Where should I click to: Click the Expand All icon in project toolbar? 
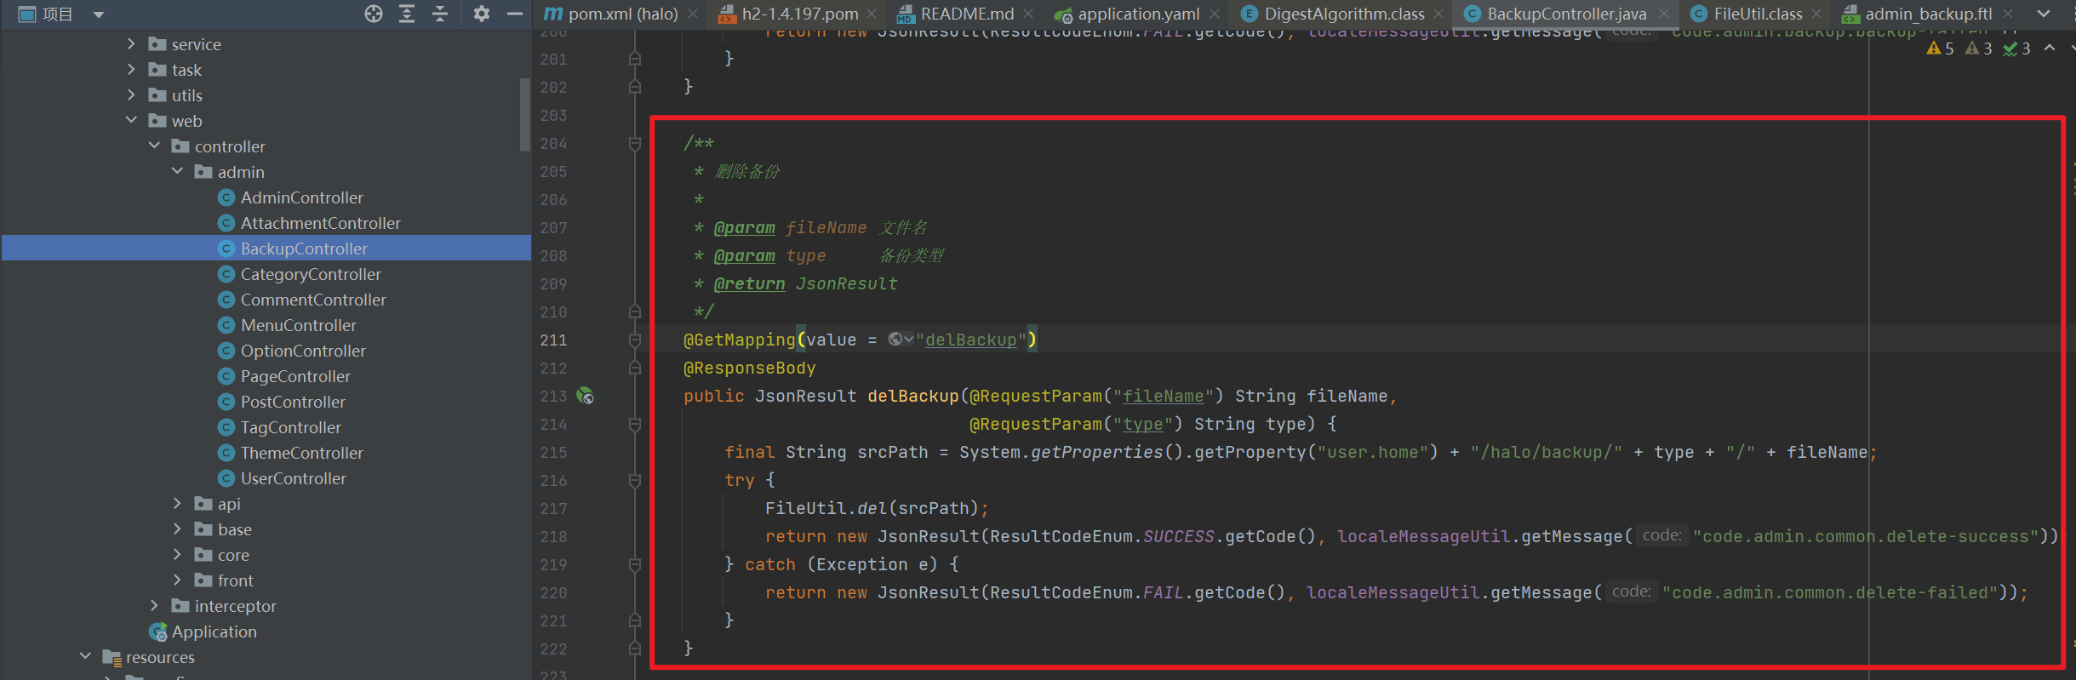point(407,14)
